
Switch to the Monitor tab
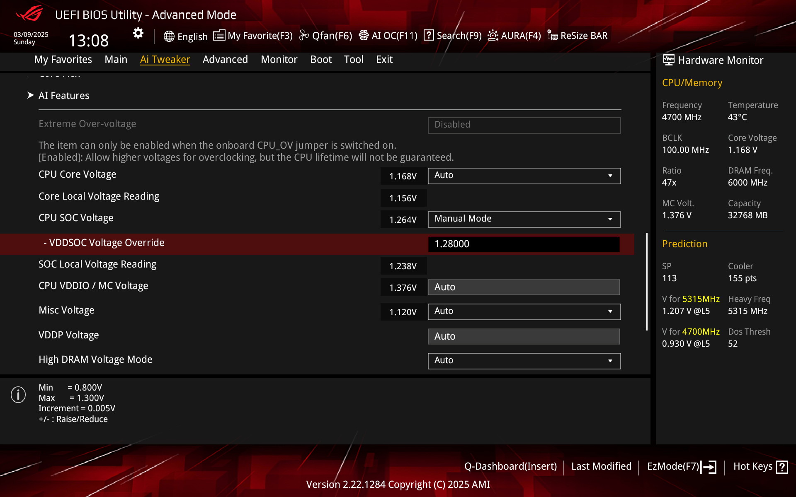(x=279, y=60)
